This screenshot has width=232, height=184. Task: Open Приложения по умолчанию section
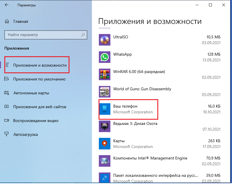pyautogui.click(x=39, y=79)
